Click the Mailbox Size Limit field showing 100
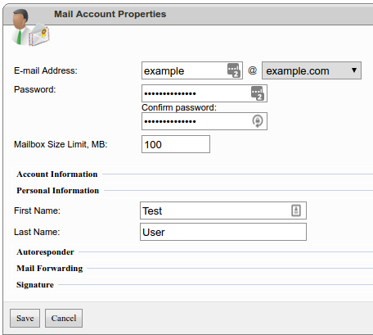The image size is (373, 335). tap(176, 144)
